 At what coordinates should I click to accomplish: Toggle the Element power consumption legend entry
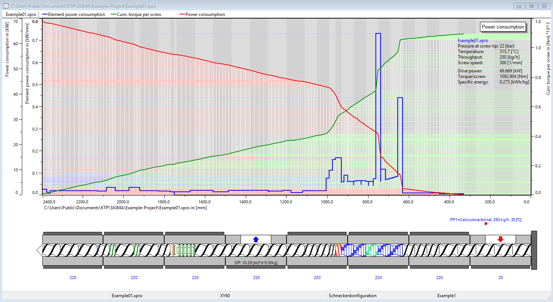73,14
